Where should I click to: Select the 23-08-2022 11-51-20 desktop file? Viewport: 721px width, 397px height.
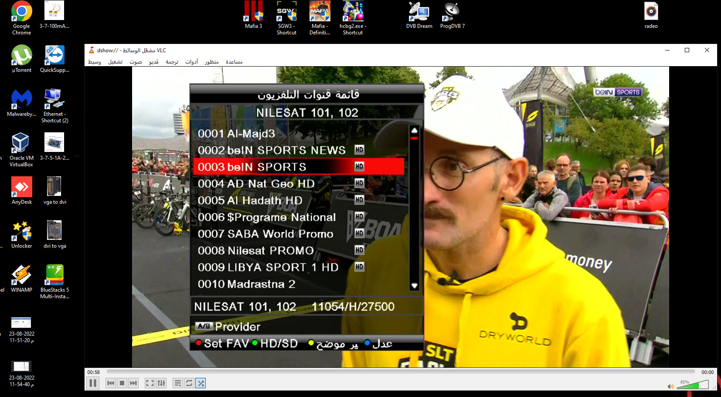[21, 330]
